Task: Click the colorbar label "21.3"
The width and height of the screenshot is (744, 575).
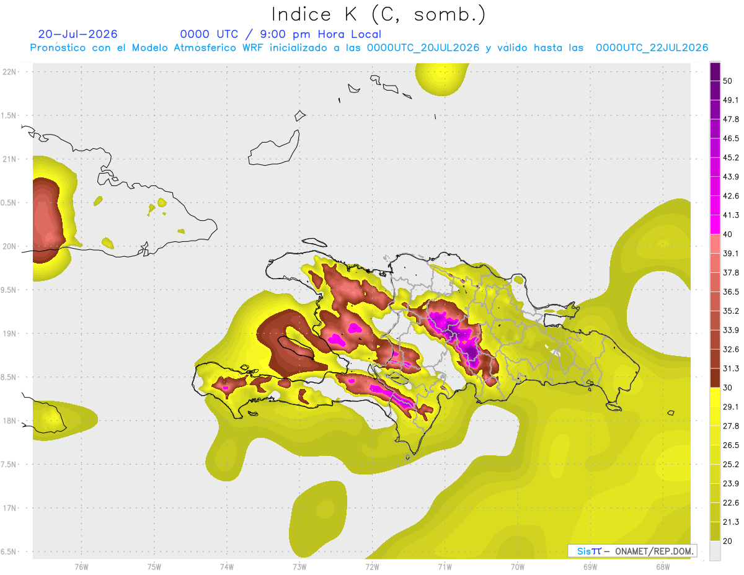Action: pos(731,522)
